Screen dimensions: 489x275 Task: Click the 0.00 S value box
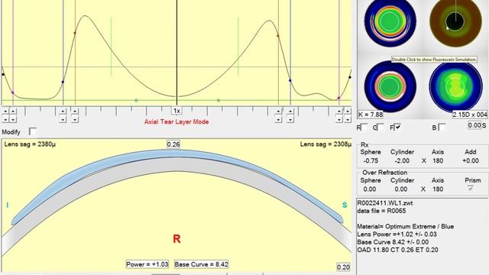click(x=474, y=125)
